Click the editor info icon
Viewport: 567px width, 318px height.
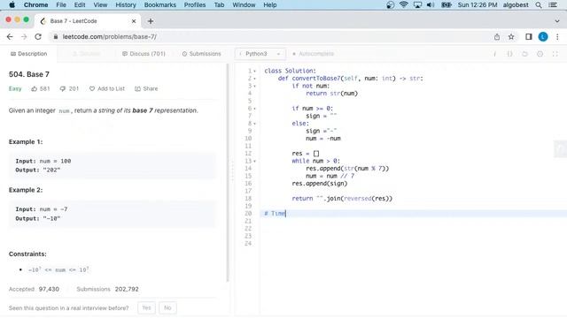click(494, 54)
